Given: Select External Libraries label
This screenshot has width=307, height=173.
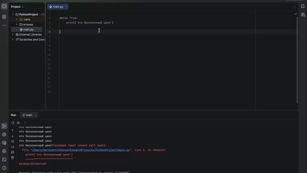Looking at the screenshot, I should point(30,35).
